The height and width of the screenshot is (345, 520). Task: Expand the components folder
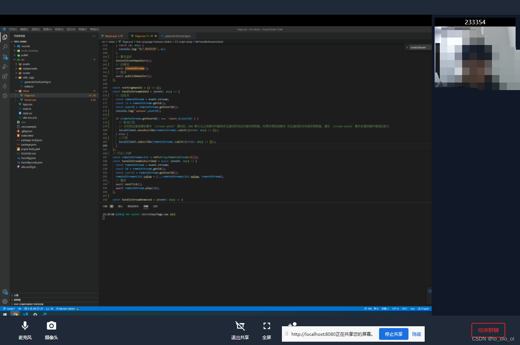pos(30,68)
